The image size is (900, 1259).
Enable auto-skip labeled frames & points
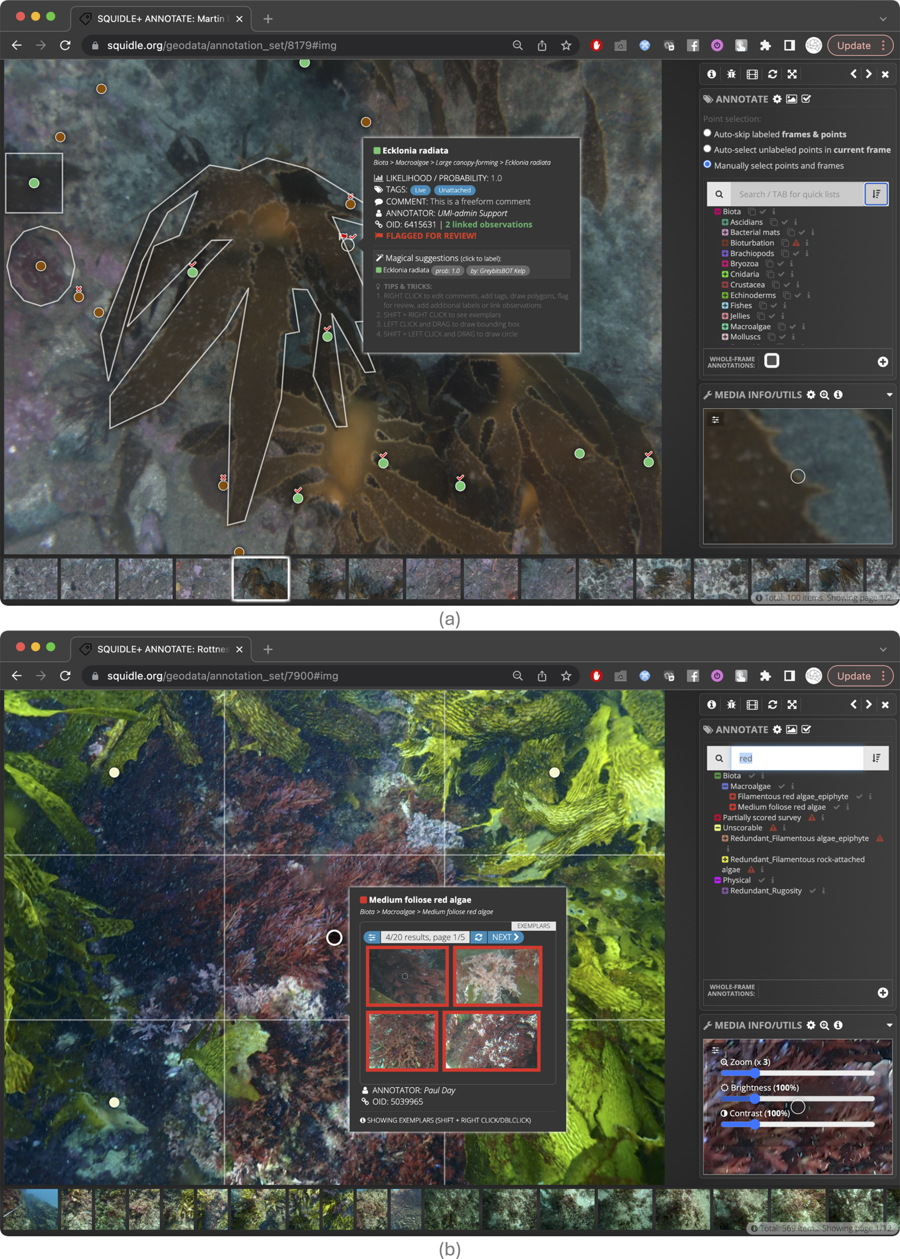(707, 133)
